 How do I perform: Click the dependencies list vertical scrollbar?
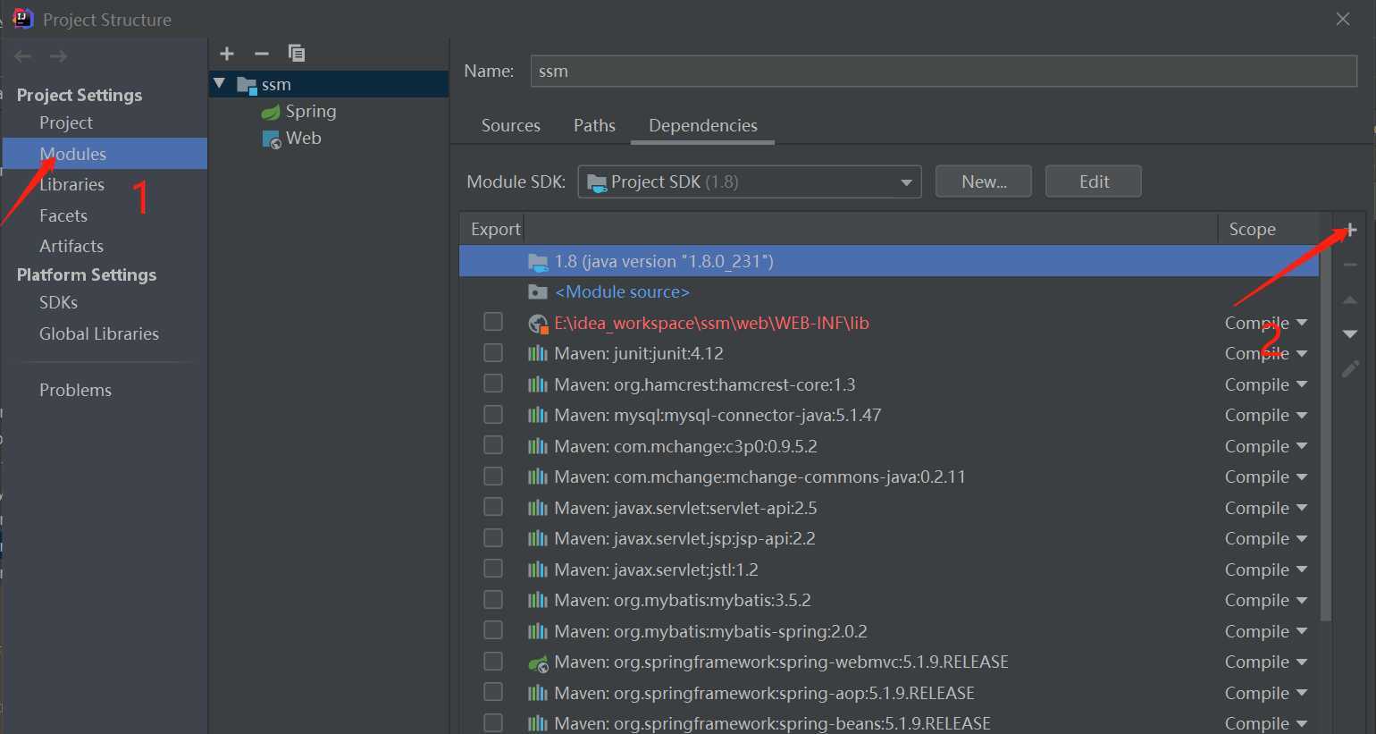click(1326, 434)
